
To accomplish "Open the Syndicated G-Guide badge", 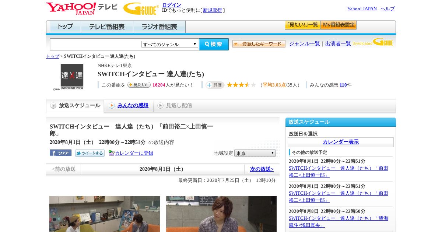I will (x=372, y=42).
